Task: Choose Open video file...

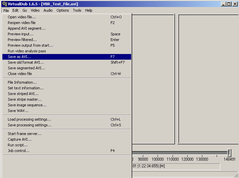Action: [x=67, y=17]
